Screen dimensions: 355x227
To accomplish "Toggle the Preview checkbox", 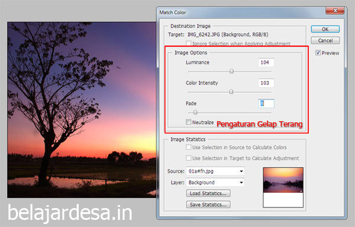I will pos(318,53).
